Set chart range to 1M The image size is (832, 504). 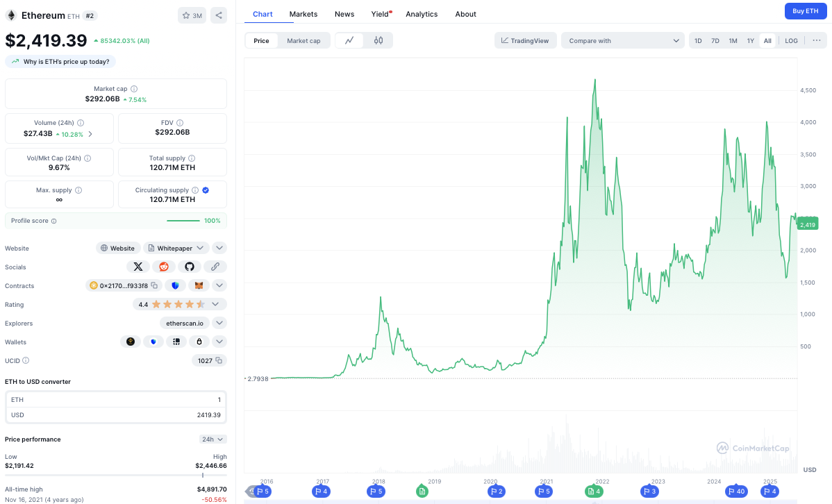click(x=733, y=41)
